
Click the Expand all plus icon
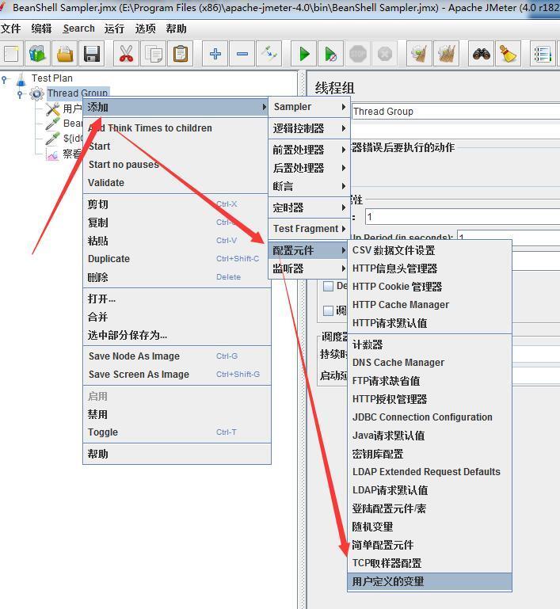215,54
